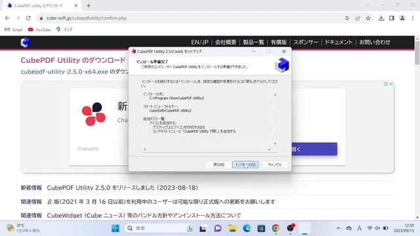The height and width of the screenshot is (236, 420).
Task: Click the scroll-down arrow in the install summary box
Action: click(x=275, y=144)
